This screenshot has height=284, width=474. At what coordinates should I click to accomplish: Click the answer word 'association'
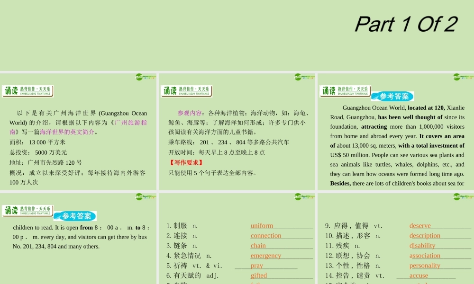(x=425, y=256)
